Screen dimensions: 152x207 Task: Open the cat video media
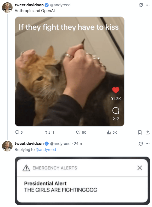point(70,72)
